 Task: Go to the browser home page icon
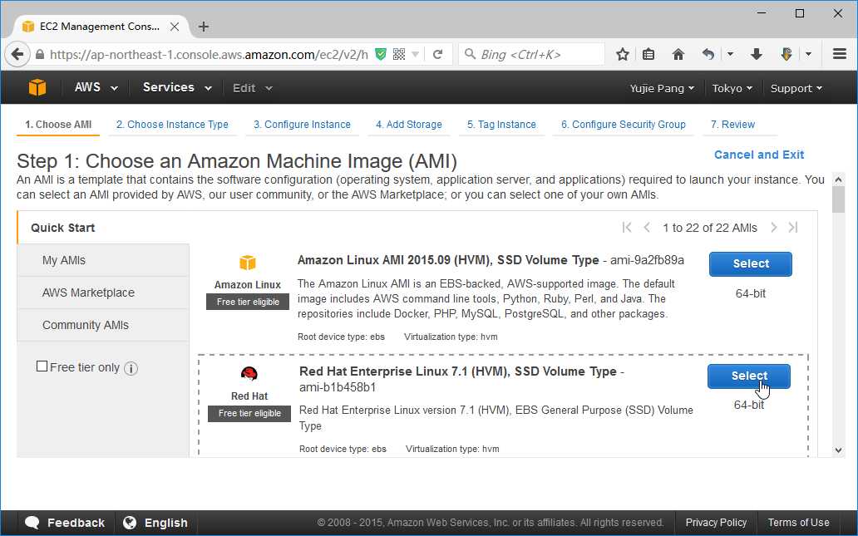pos(678,54)
